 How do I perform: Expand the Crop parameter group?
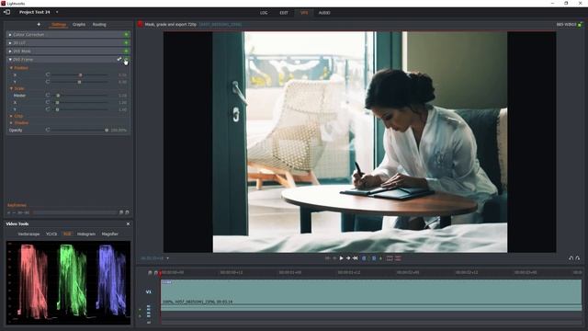tap(11, 116)
